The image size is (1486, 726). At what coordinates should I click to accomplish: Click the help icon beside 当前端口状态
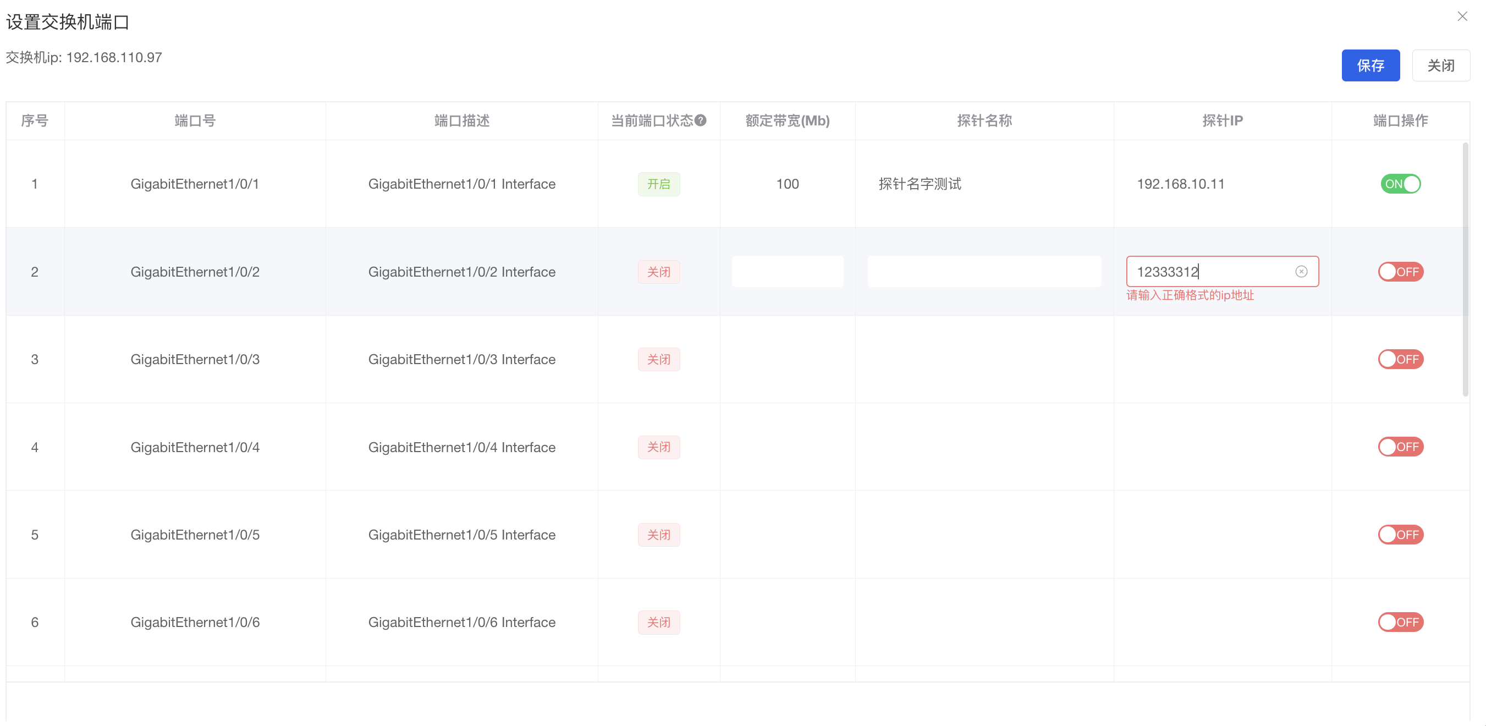click(x=700, y=120)
